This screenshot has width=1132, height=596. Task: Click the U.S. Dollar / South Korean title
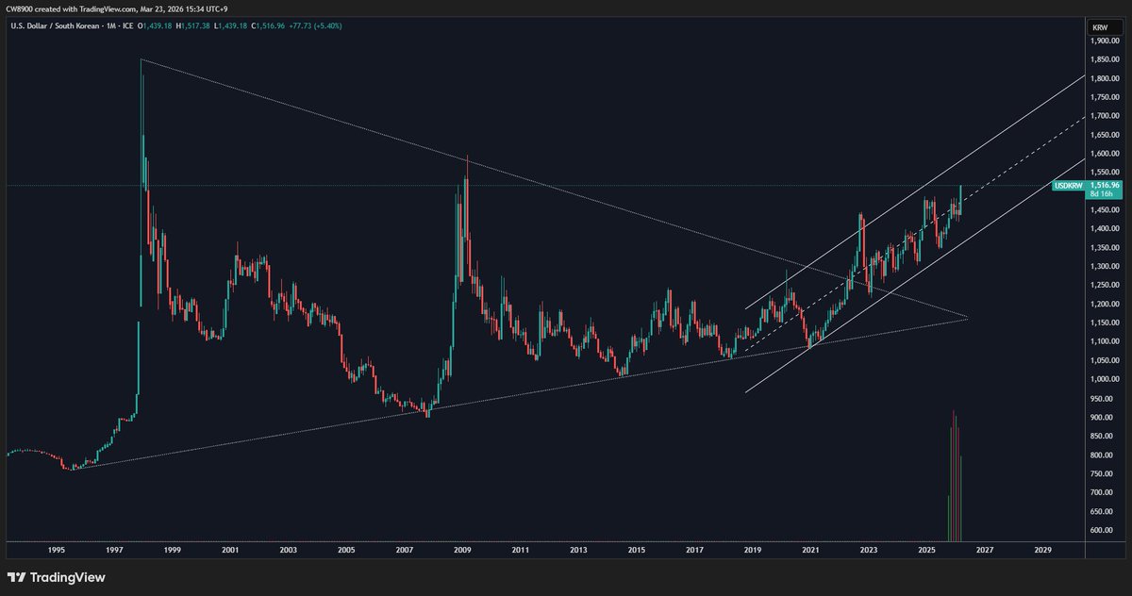[x=55, y=25]
